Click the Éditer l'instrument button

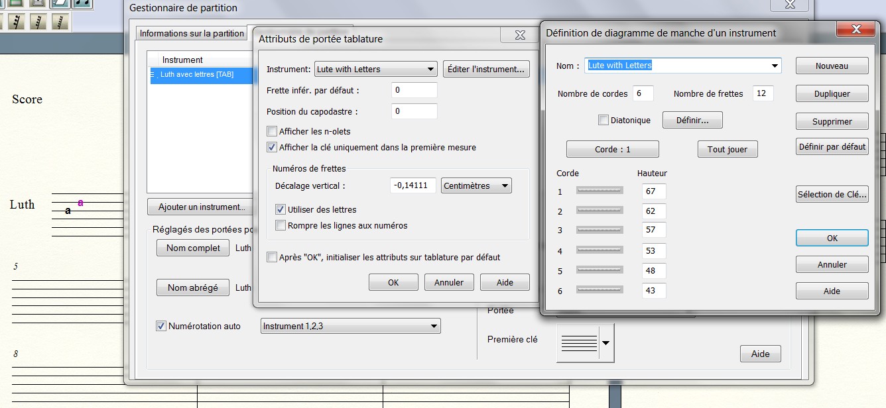click(x=486, y=69)
